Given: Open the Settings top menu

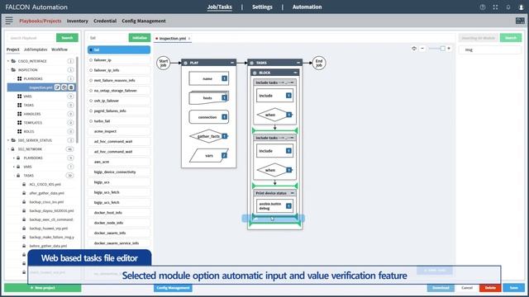Looking at the screenshot, I should tap(262, 7).
